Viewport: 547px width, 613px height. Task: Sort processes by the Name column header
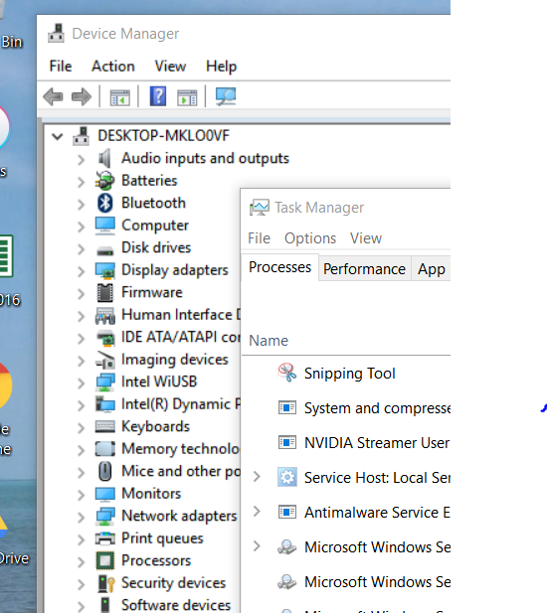[269, 341]
